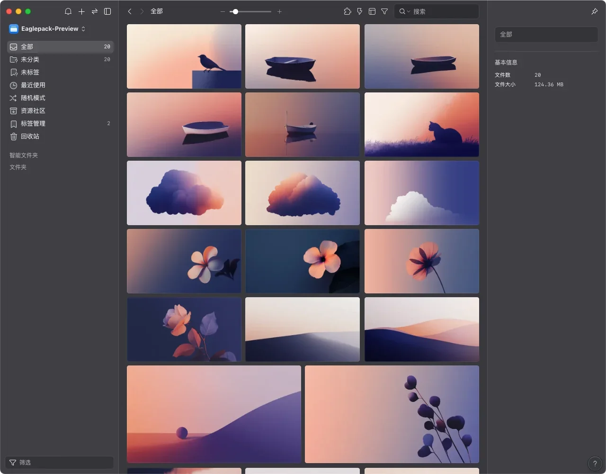Open the search scope dropdown arrow
This screenshot has height=474, width=606.
tap(409, 11)
